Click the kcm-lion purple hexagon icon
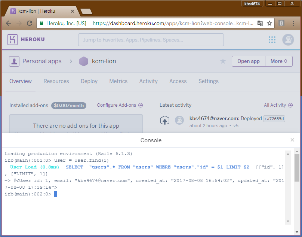The height and width of the screenshot is (237, 302). click(84, 61)
